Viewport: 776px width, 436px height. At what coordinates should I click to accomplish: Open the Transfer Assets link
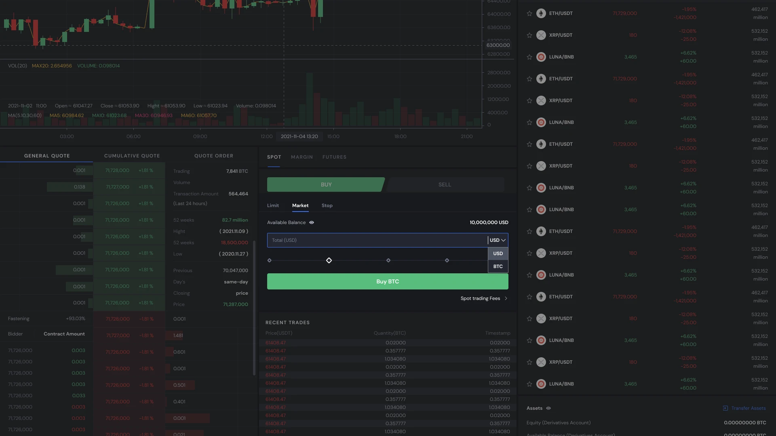[748, 408]
